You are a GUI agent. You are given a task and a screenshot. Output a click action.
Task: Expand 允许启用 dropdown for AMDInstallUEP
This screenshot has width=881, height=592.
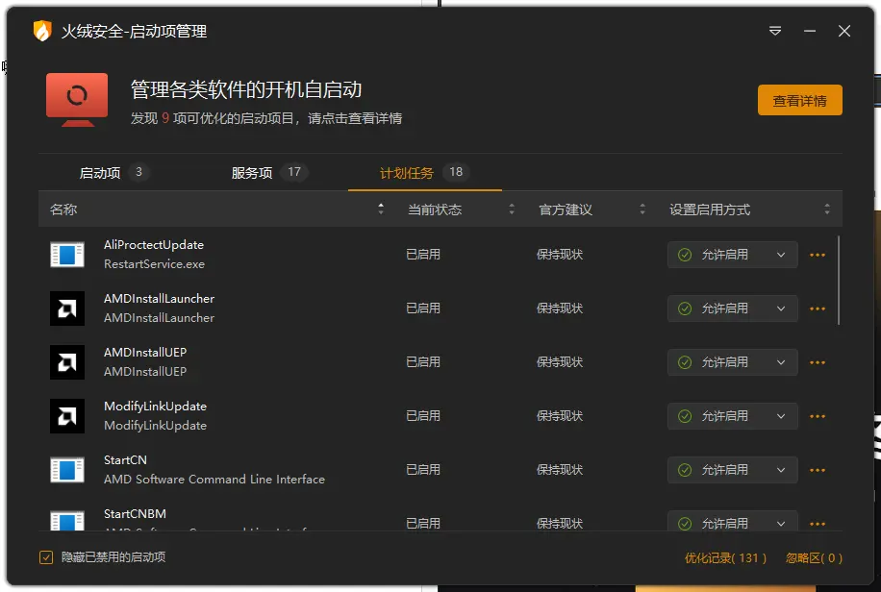click(733, 362)
